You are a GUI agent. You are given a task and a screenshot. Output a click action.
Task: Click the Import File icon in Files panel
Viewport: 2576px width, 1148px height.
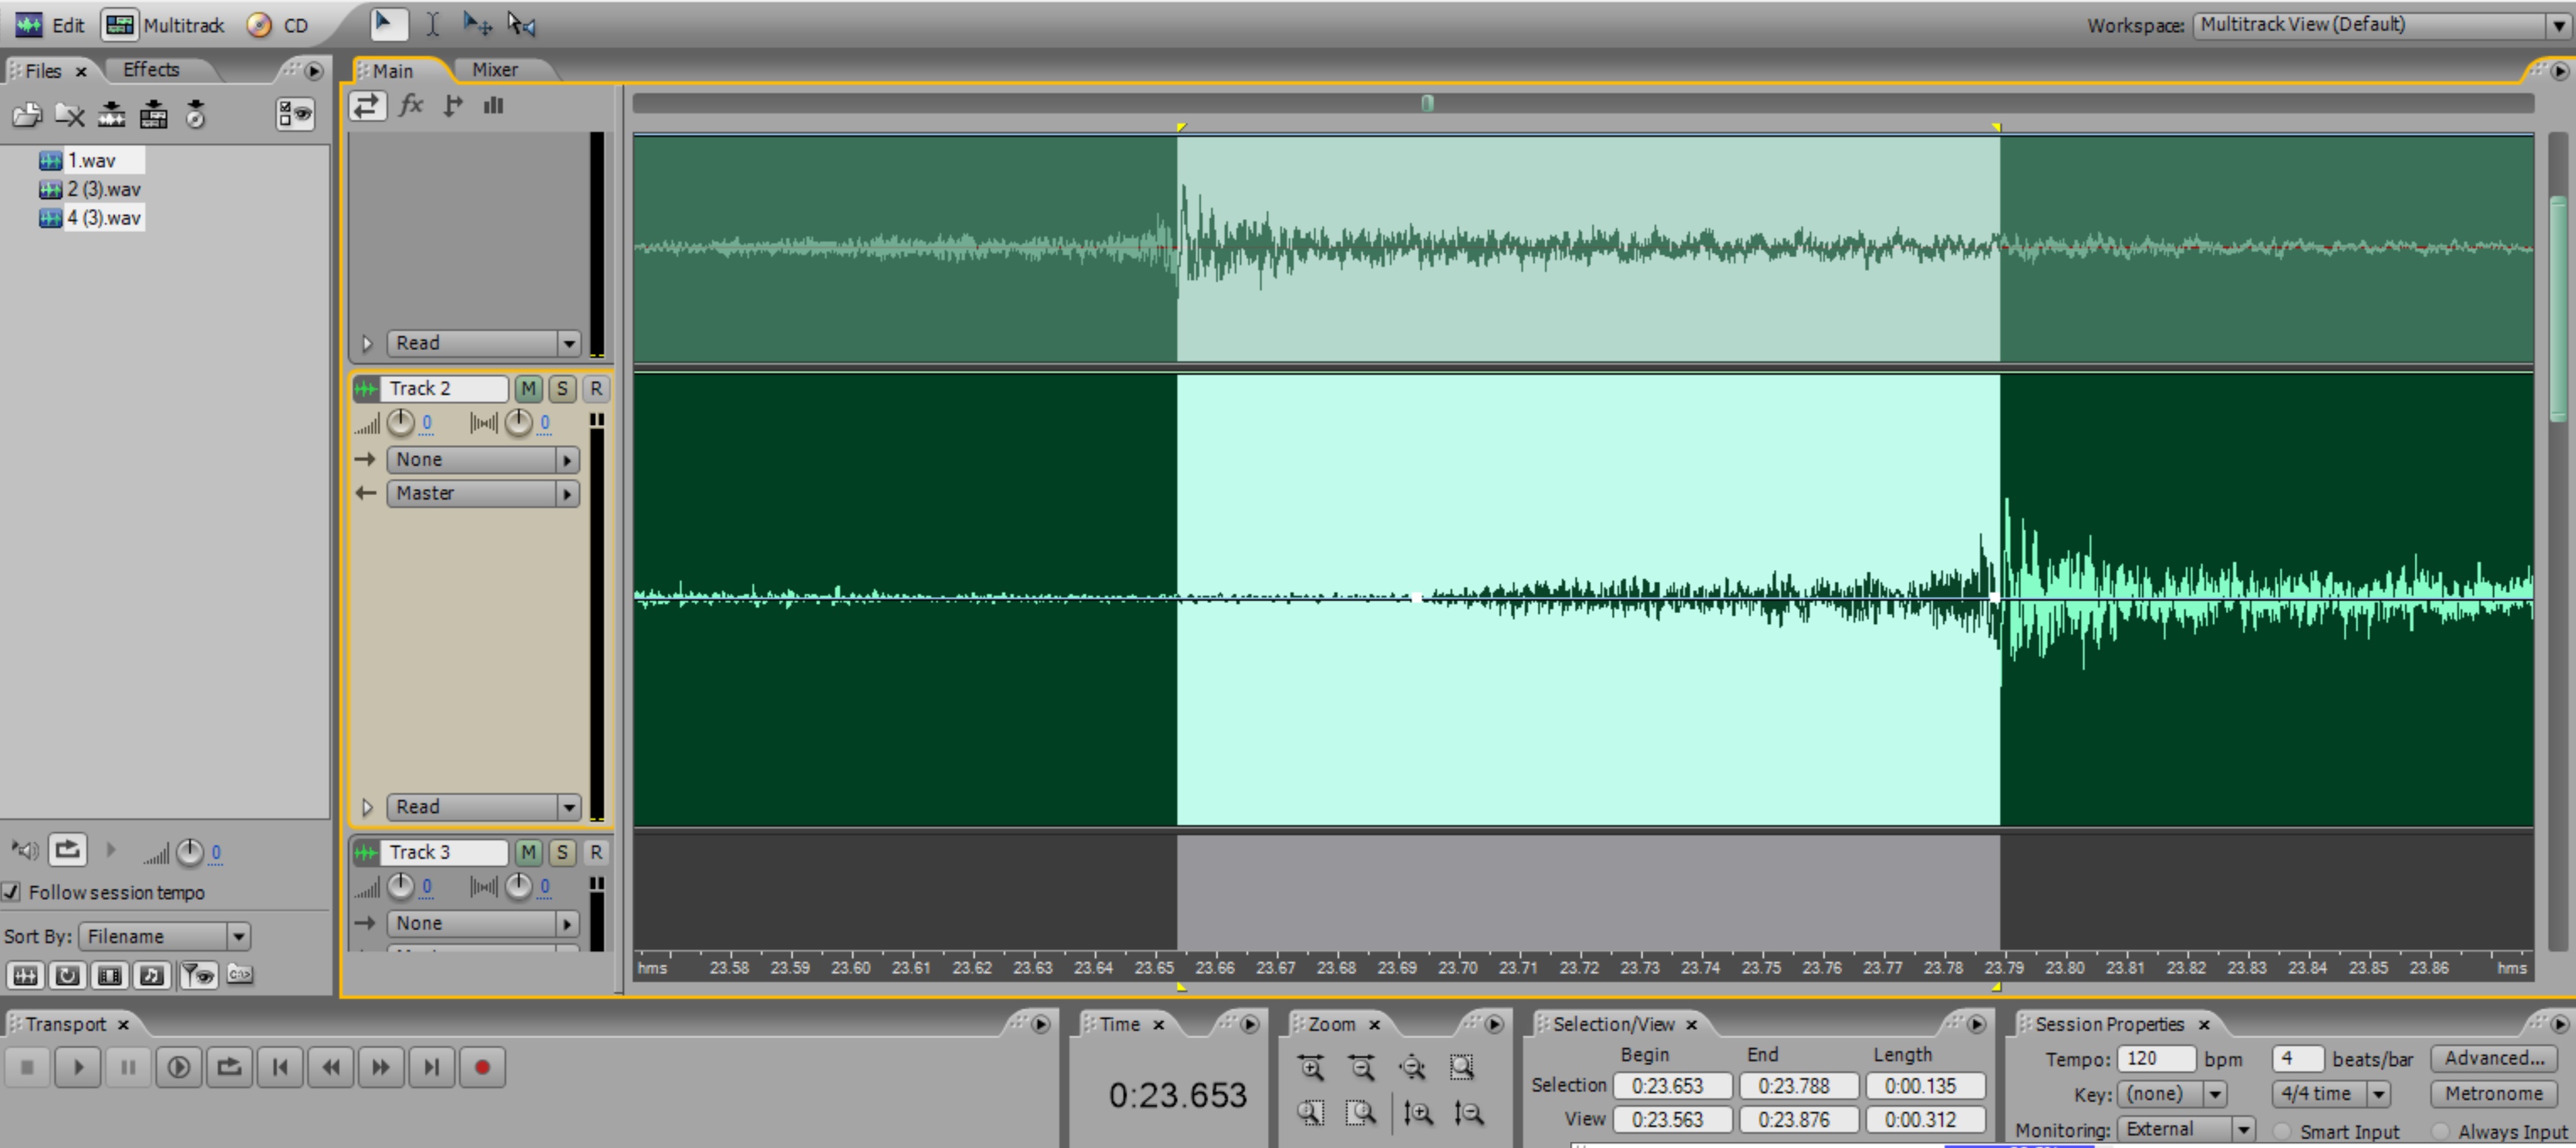(27, 115)
